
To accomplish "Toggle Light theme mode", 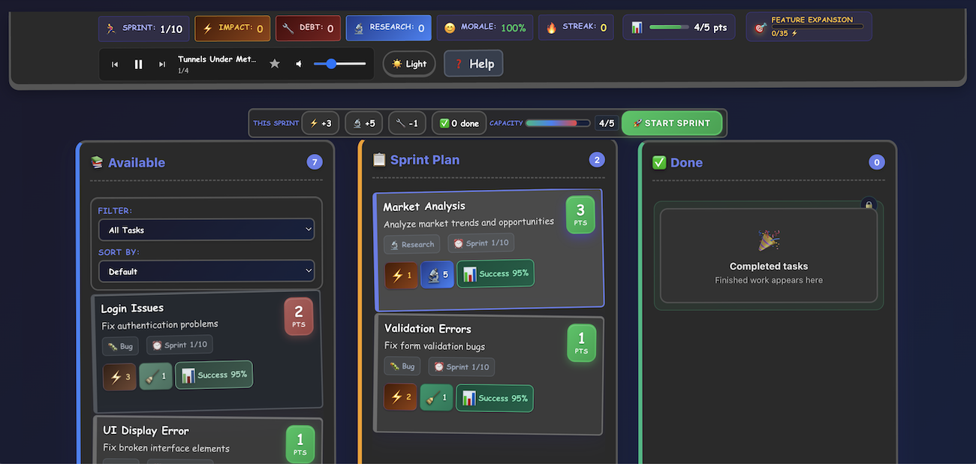I will [408, 63].
